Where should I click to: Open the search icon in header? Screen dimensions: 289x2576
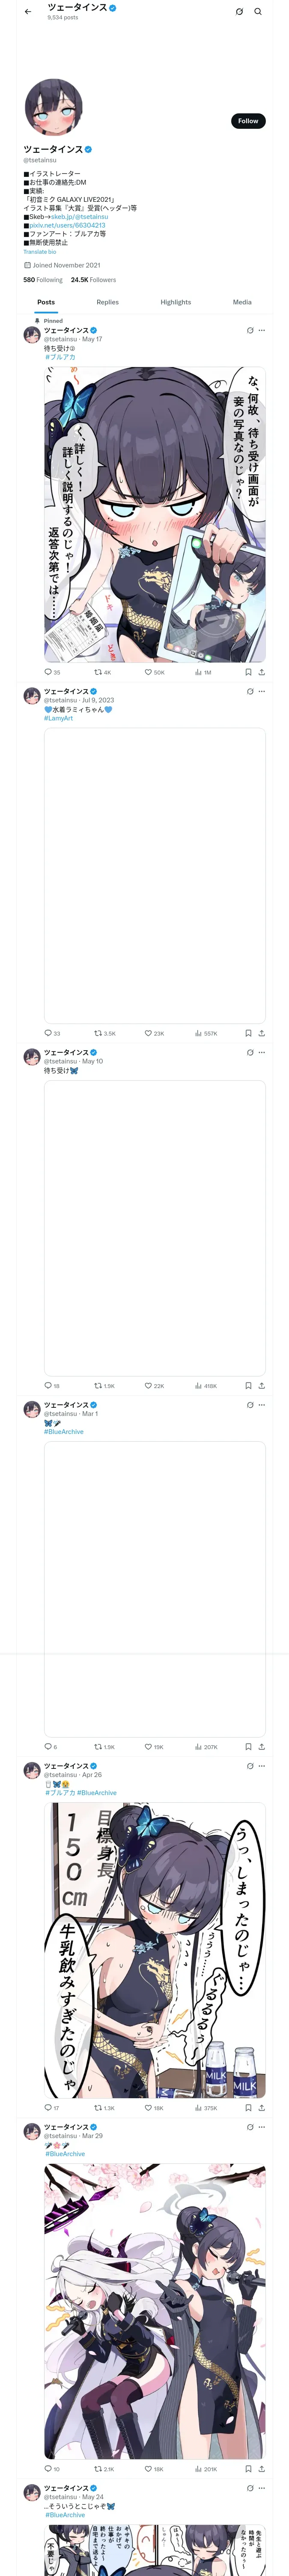258,12
